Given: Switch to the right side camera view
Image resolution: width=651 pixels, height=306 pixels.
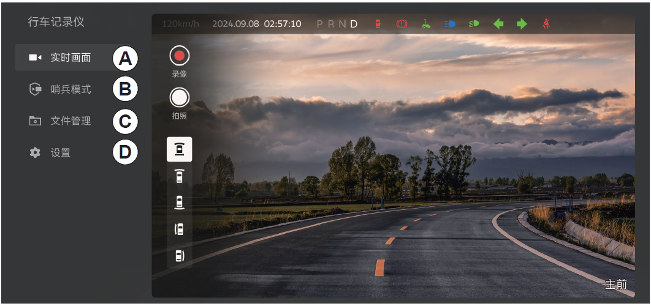Looking at the screenshot, I should click(x=180, y=256).
